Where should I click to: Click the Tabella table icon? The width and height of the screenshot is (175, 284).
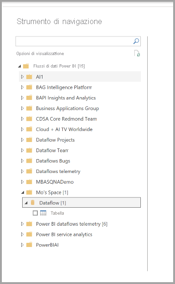(43, 213)
